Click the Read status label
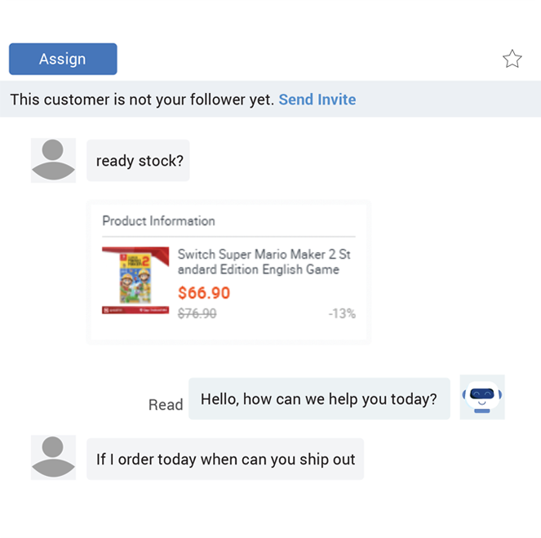Image resolution: width=541 pixels, height=538 pixels. (x=166, y=404)
